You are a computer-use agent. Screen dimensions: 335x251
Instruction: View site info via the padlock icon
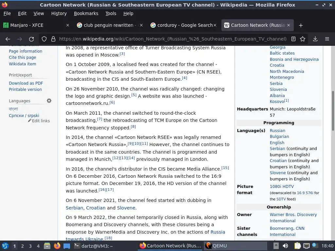click(53, 39)
